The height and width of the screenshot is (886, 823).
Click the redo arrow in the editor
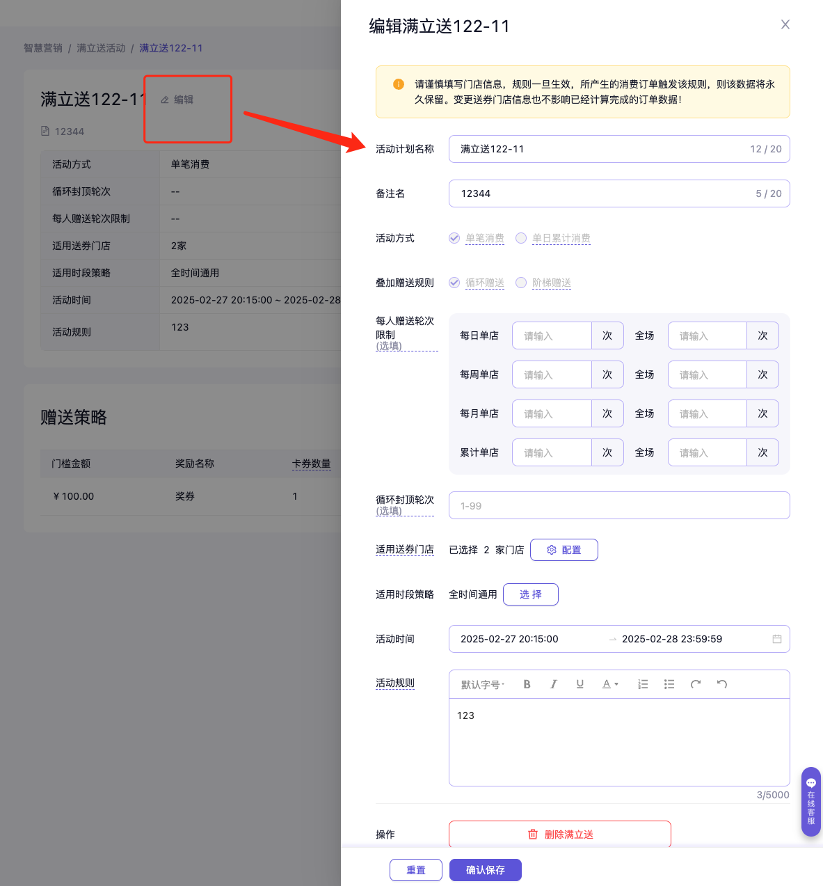click(696, 684)
